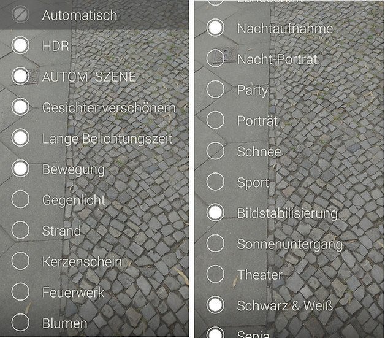The height and width of the screenshot is (338, 385).
Task: Choose the Automatisch scene mode
Action: tap(94, 15)
